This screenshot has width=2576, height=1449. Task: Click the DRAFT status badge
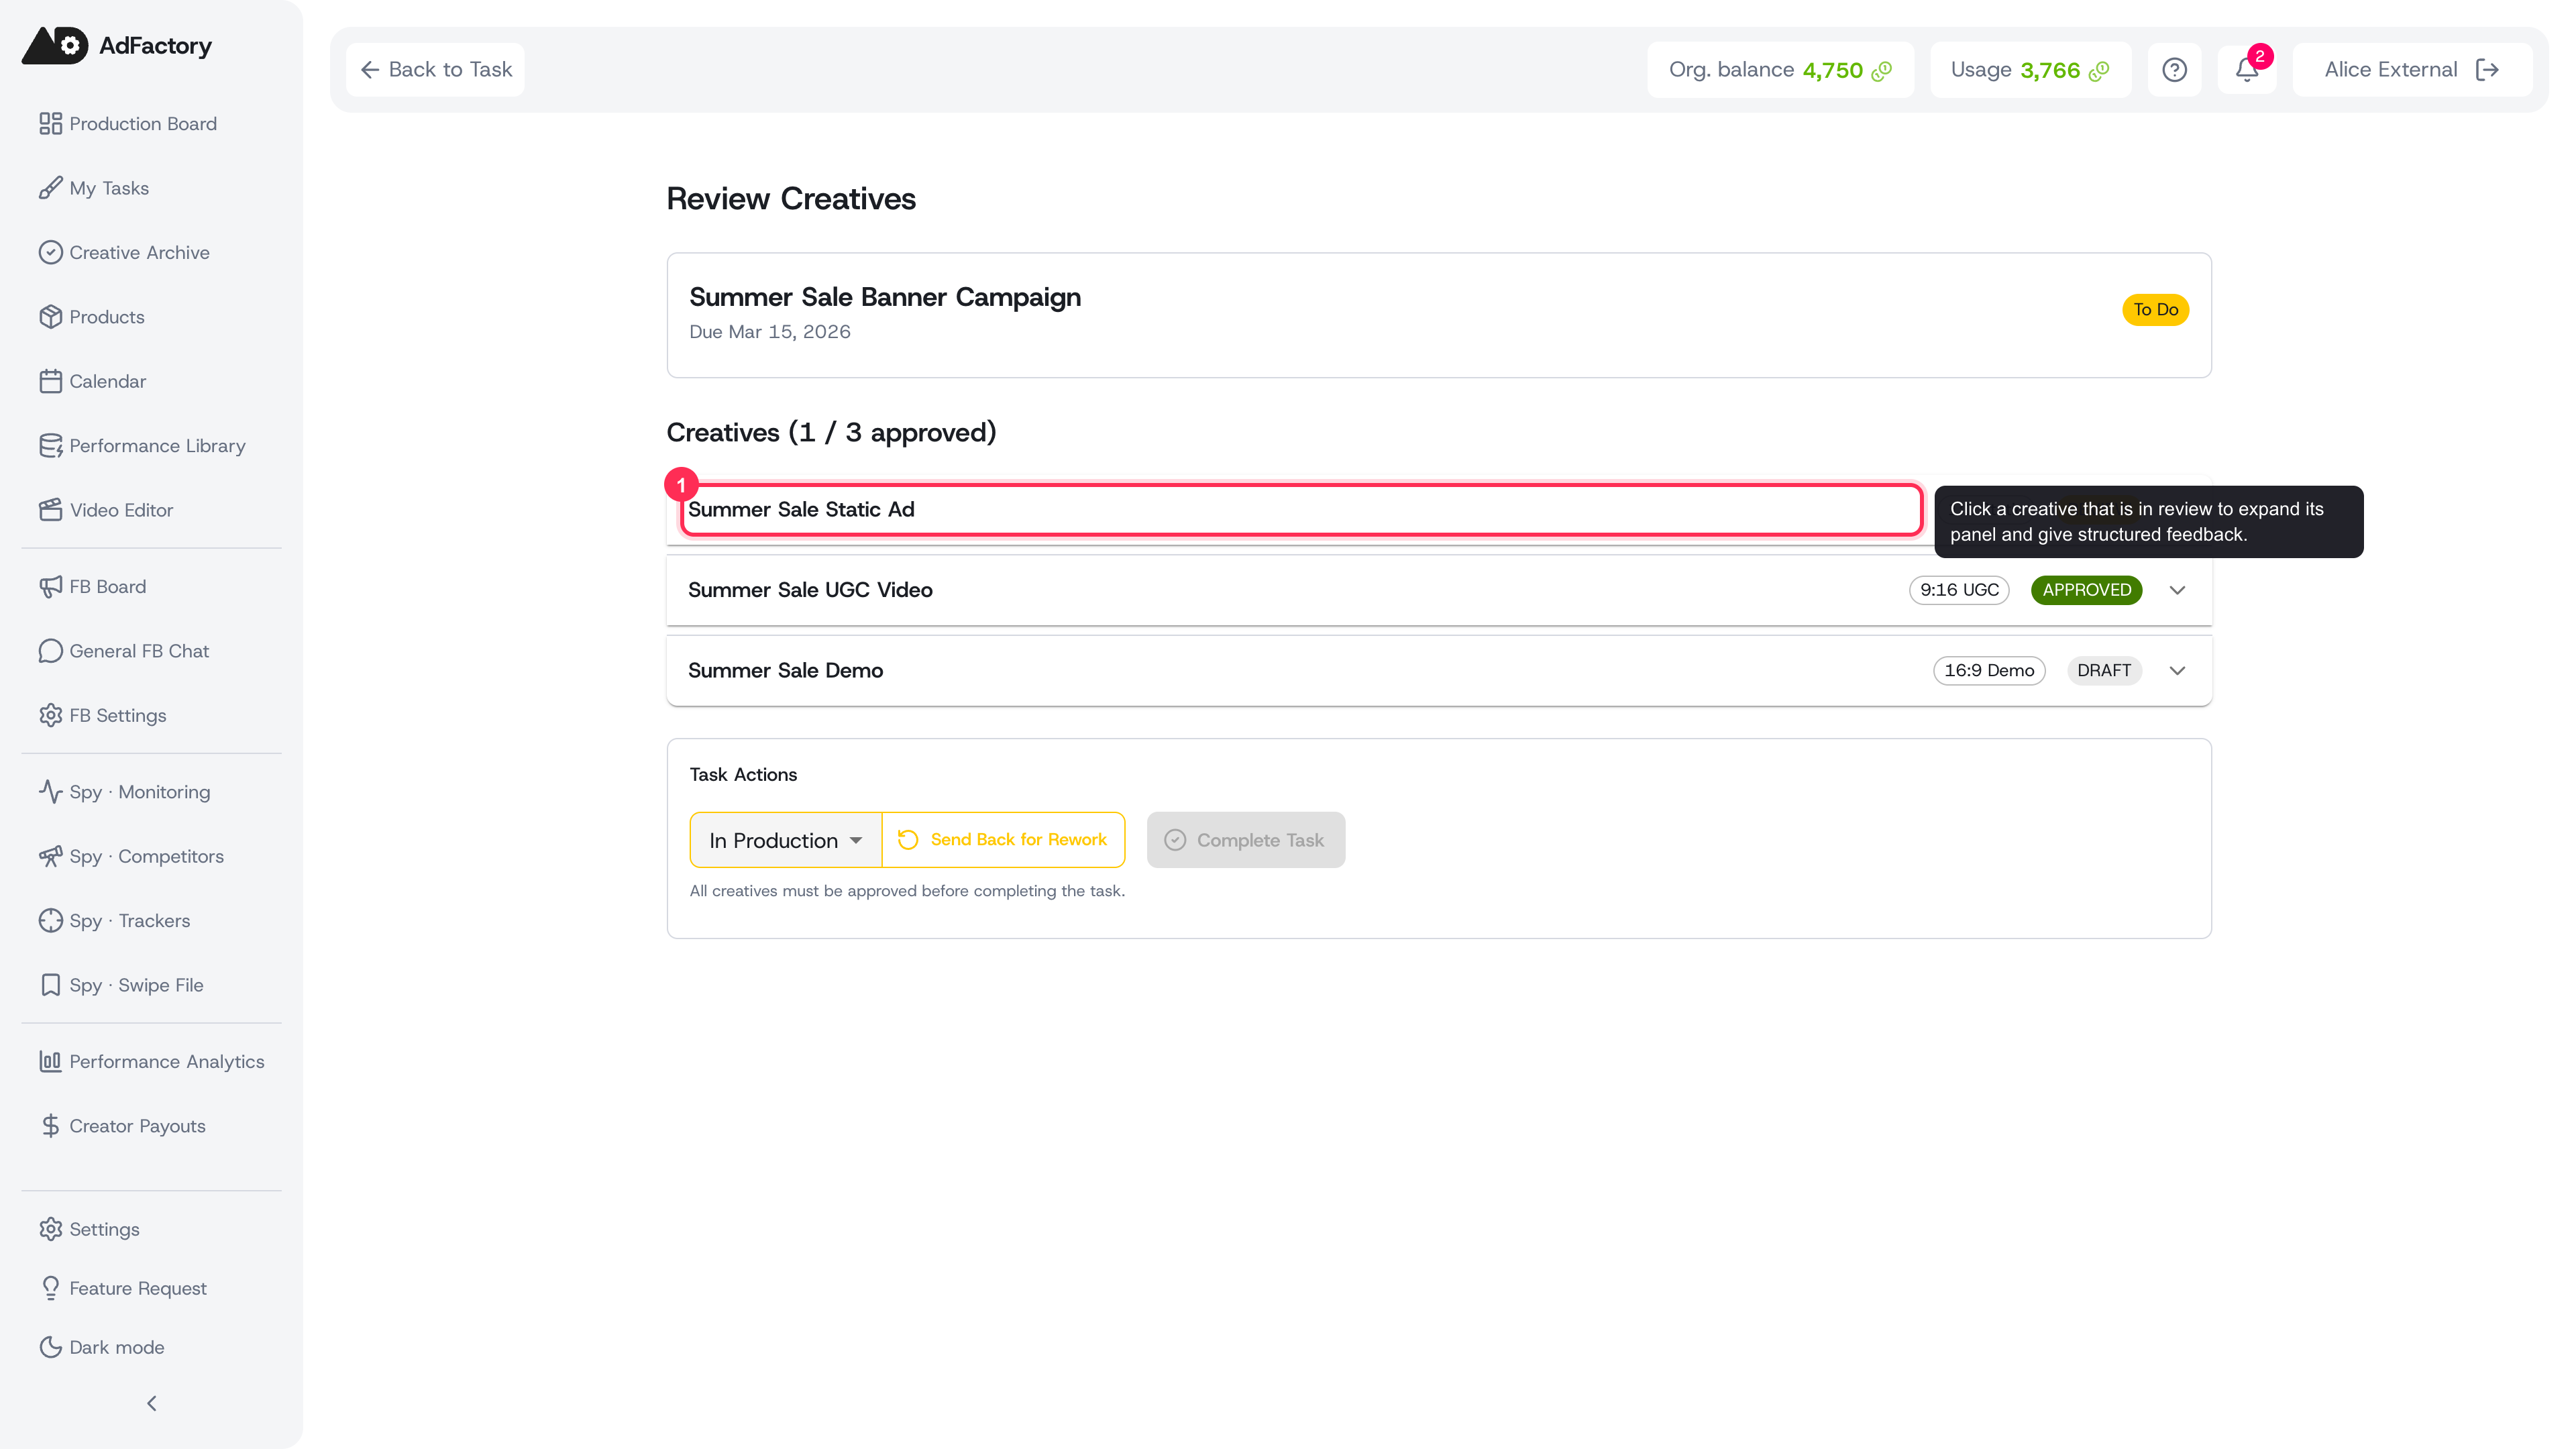pos(2104,671)
